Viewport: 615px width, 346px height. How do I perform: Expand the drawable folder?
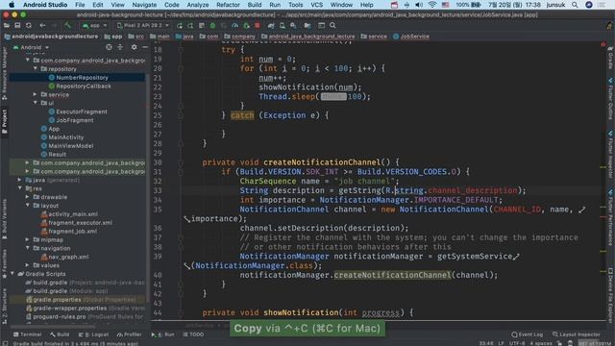(x=28, y=197)
